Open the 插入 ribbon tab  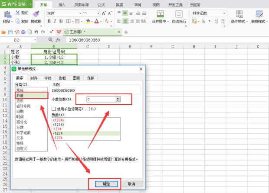[62, 4]
